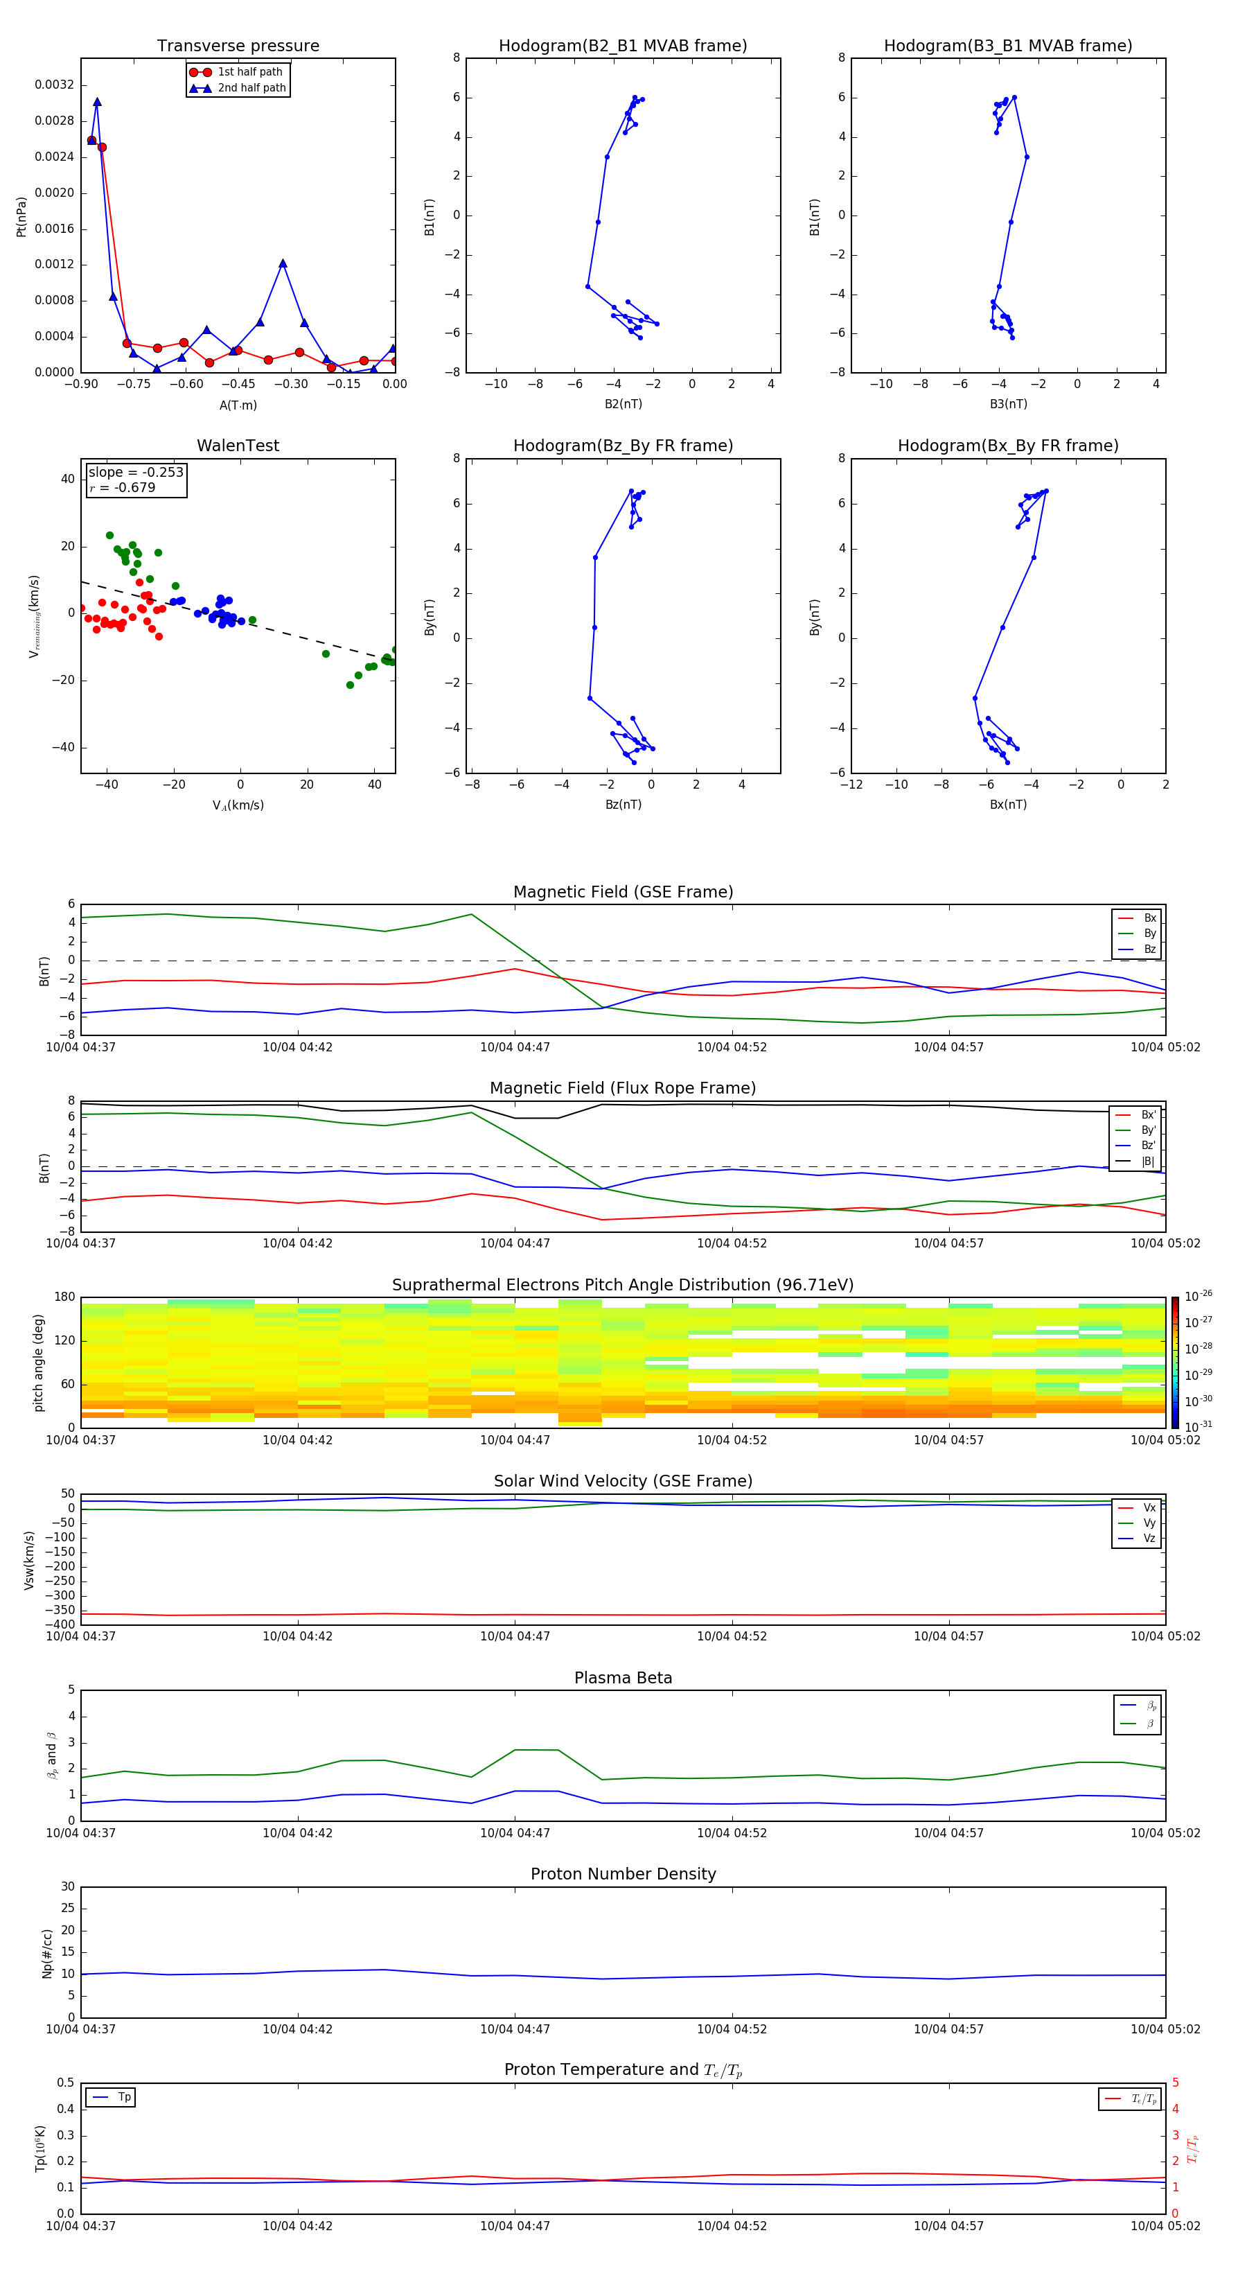Select the βp entry in the Plasma Beta legend
Image resolution: width=1247 pixels, height=2287 pixels.
tap(1138, 1706)
